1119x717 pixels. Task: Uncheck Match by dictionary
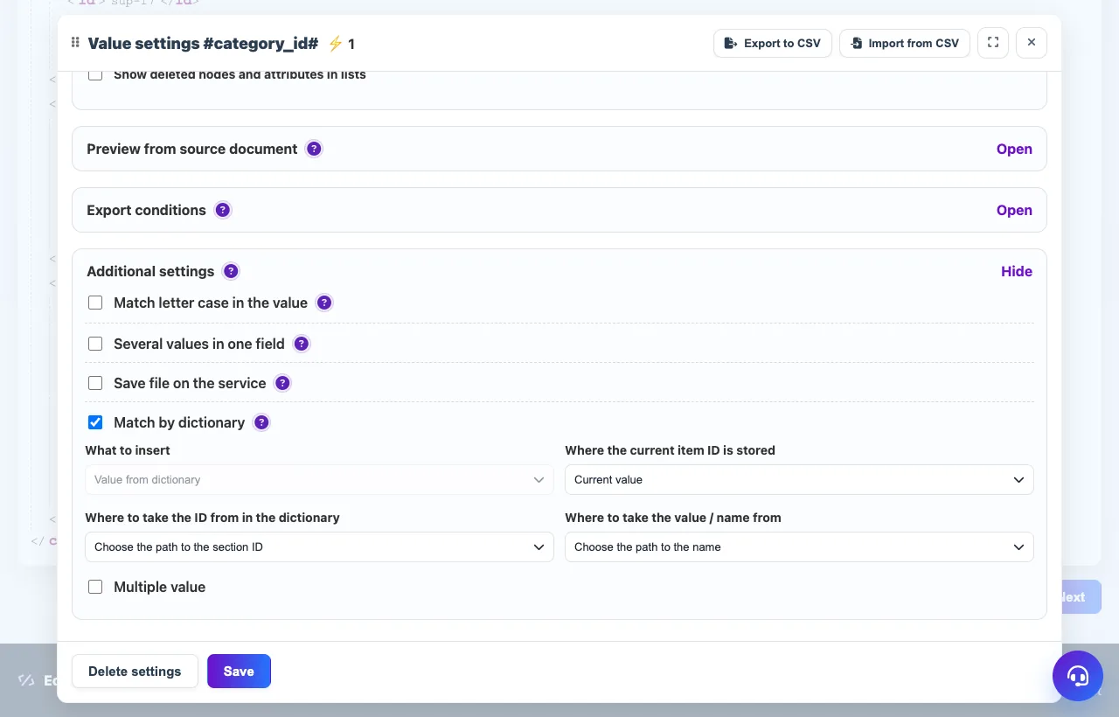[95, 422]
